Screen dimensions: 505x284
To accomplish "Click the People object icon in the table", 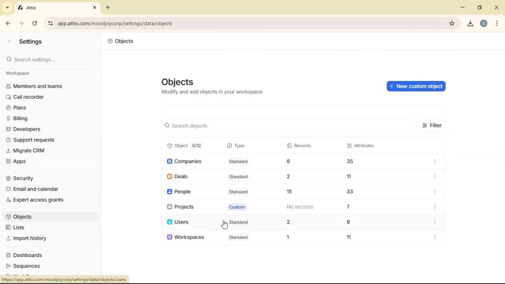I will pyautogui.click(x=170, y=191).
